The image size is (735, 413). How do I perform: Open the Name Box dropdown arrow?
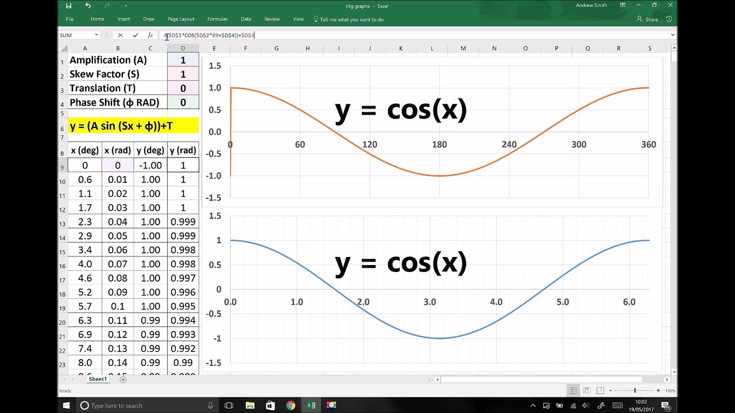(x=96, y=35)
